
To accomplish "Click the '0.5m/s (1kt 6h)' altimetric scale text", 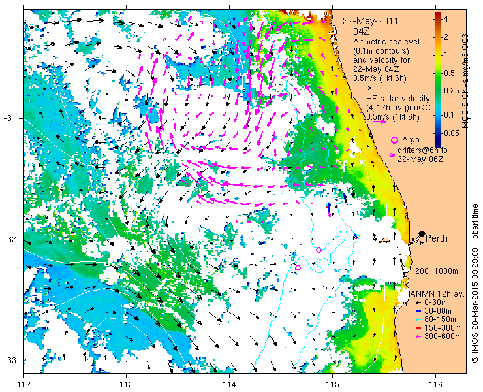I will pyautogui.click(x=379, y=78).
